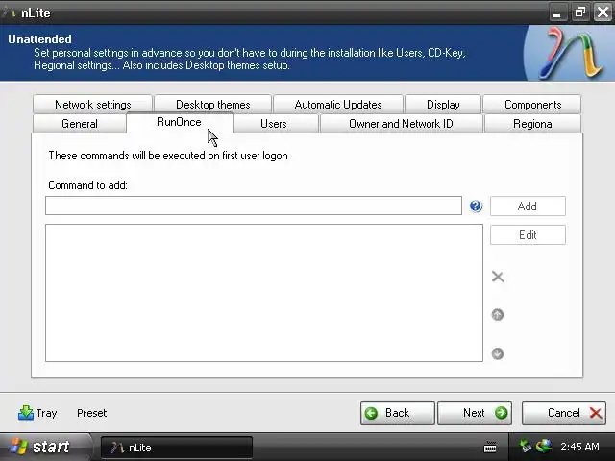The width and height of the screenshot is (615, 461).
Task: Select the RunOnce tab
Action: point(180,122)
